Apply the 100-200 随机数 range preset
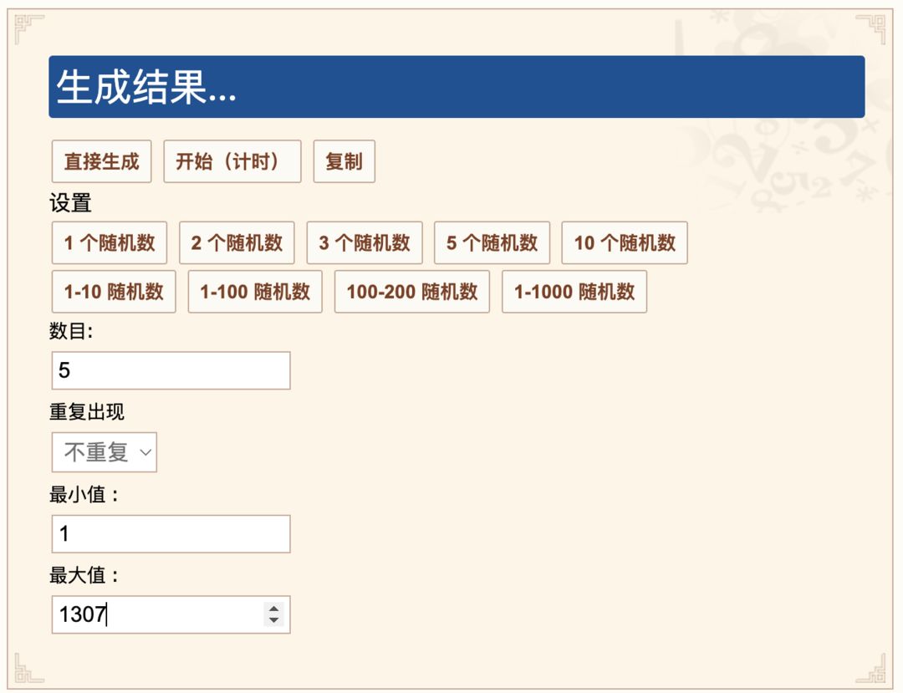The image size is (903, 693). [411, 291]
